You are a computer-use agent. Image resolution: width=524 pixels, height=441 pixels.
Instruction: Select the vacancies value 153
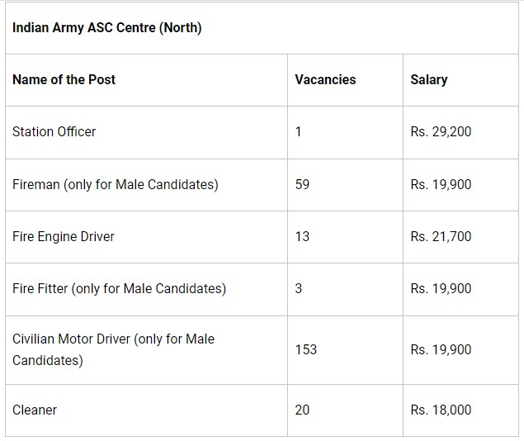click(306, 349)
